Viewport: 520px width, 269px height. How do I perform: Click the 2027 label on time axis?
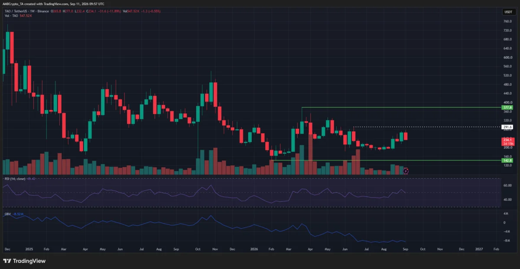coord(479,250)
